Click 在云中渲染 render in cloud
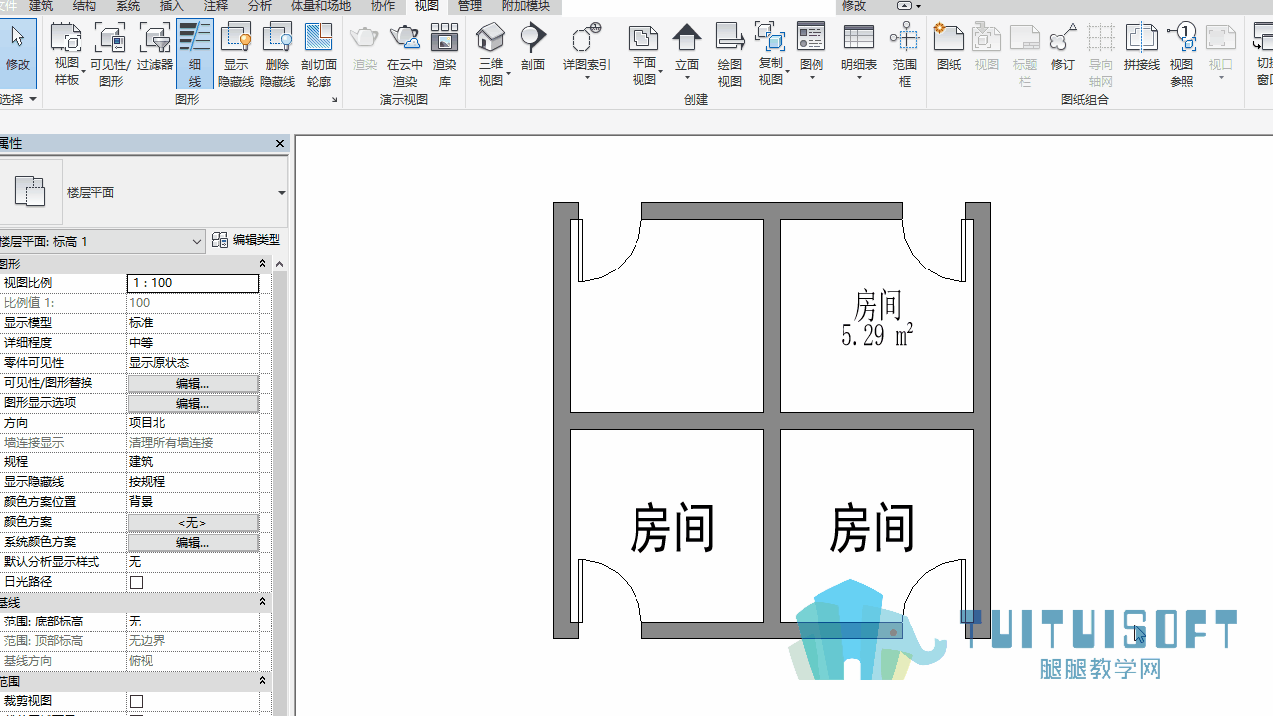Screen dimensions: 1273x716 pyautogui.click(x=405, y=55)
